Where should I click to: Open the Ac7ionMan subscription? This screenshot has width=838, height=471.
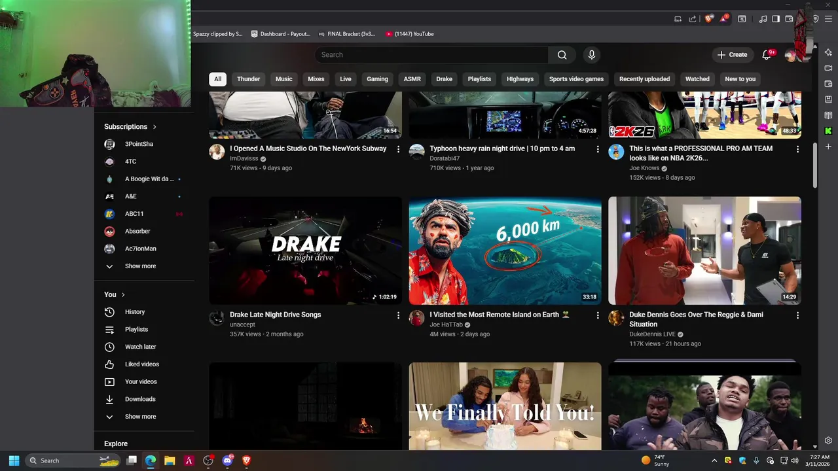point(144,249)
